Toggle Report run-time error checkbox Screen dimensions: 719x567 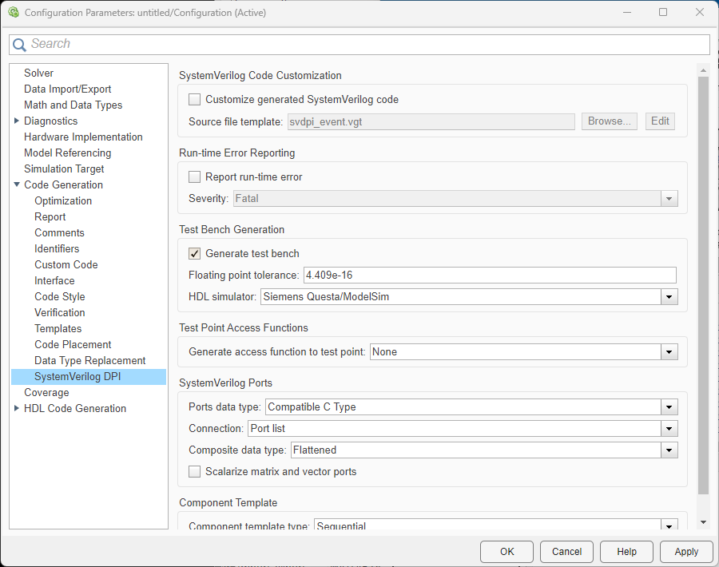pyautogui.click(x=195, y=176)
